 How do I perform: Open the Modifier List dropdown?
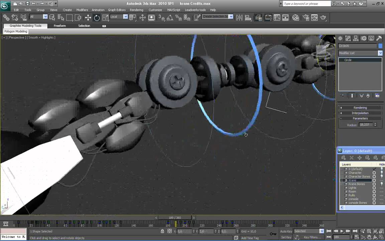tap(380, 53)
